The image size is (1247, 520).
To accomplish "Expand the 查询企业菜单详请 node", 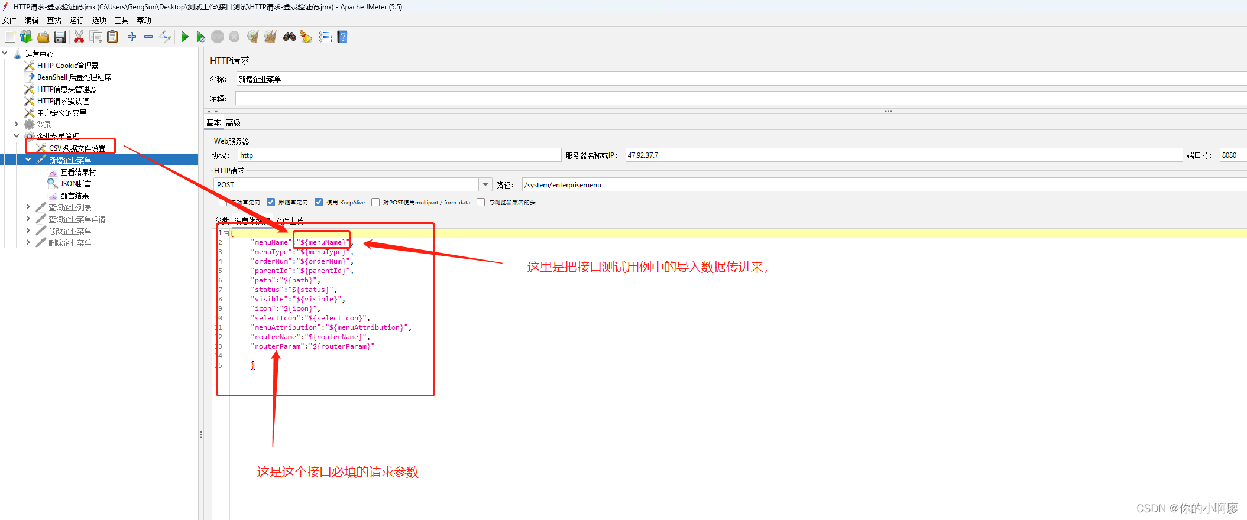I will (x=28, y=219).
